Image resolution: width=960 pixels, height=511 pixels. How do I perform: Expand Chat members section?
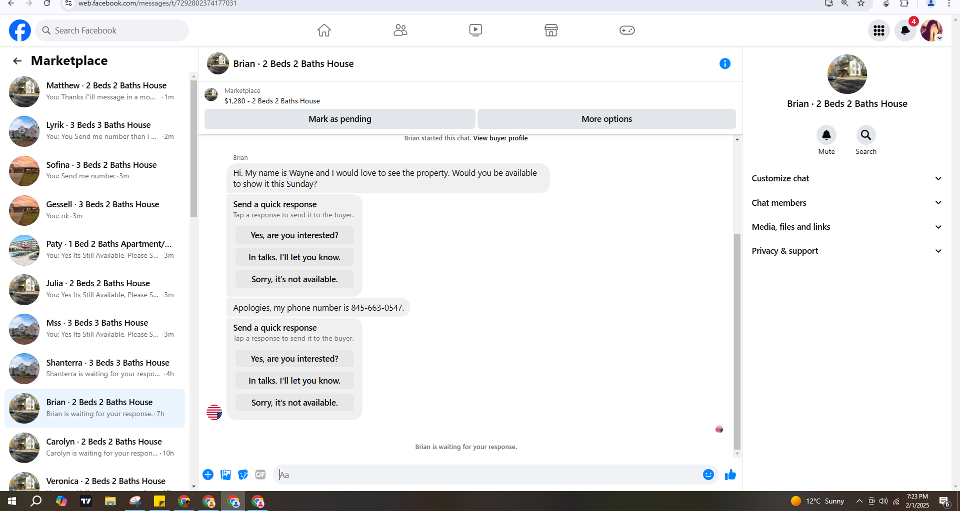point(847,203)
